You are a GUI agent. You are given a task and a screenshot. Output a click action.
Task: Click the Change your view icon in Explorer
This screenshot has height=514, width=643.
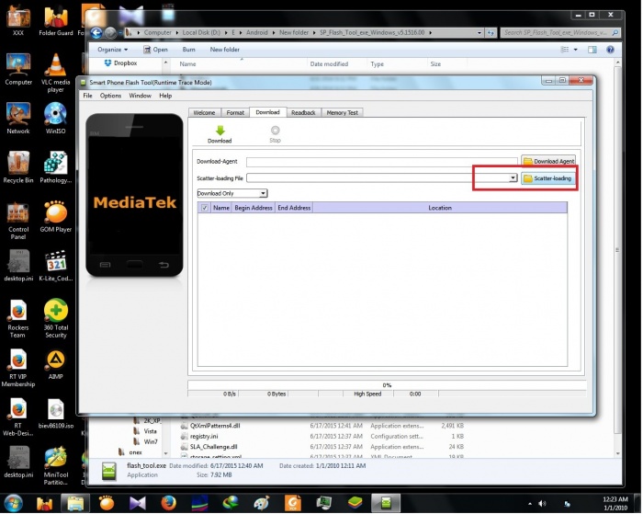click(565, 50)
